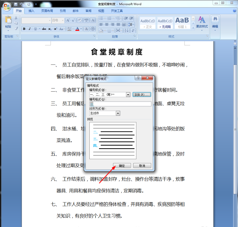Switch to the 插入 tab

(x=31, y=11)
